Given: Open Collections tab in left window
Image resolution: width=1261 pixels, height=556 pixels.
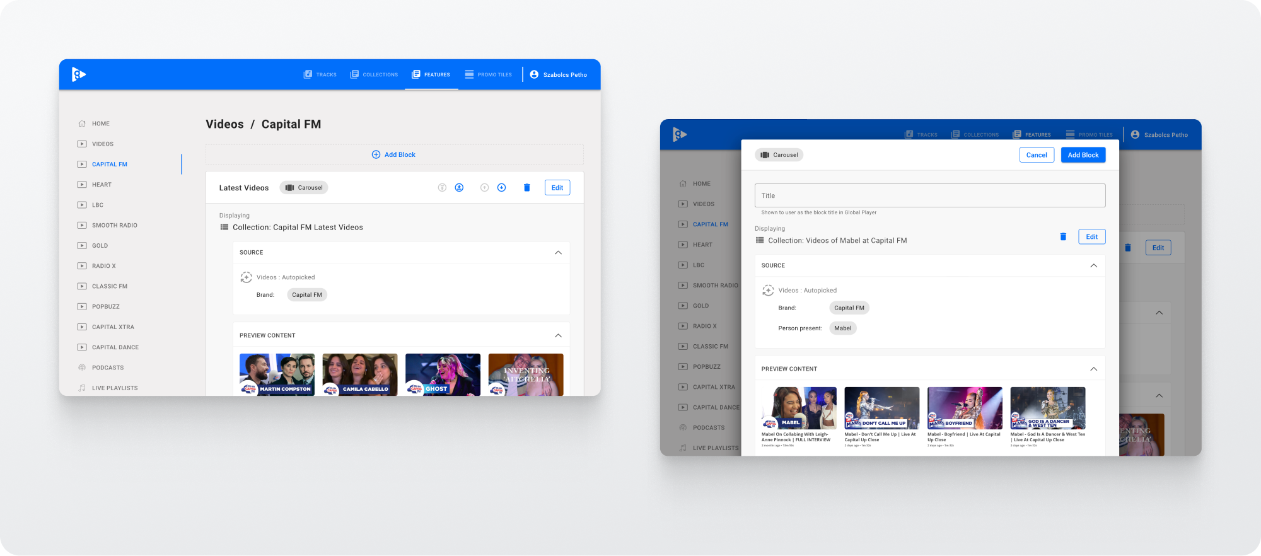Looking at the screenshot, I should (375, 74).
